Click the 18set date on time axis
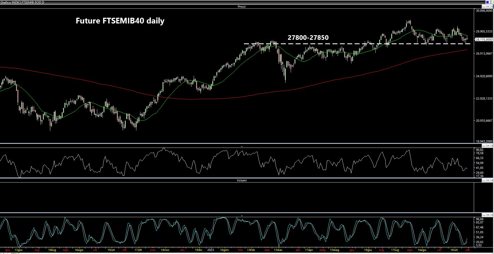 (454, 250)
